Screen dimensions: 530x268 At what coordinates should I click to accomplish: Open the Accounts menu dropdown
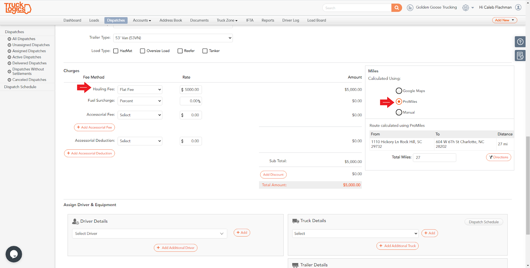142,21
